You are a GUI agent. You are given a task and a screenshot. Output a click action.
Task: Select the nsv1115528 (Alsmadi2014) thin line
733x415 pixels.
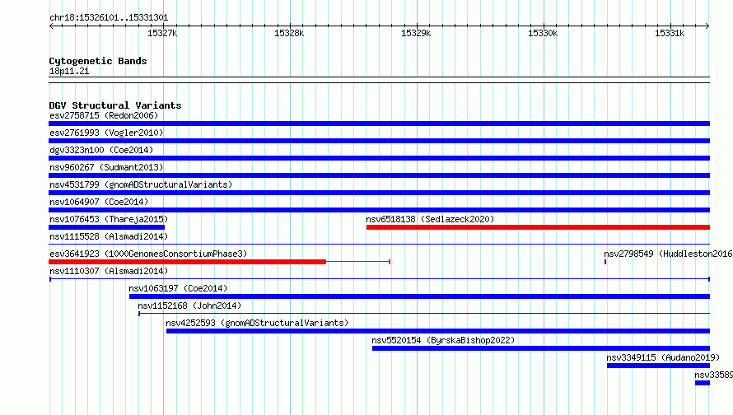[379, 245]
